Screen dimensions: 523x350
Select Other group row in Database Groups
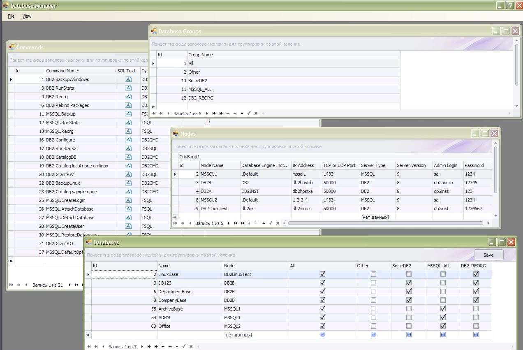pyautogui.click(x=275, y=72)
